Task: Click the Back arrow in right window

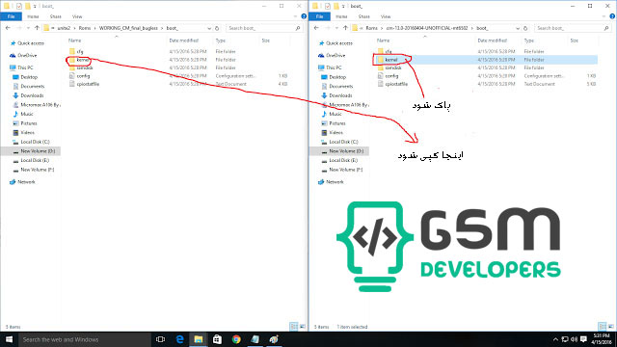Action: [x=316, y=28]
